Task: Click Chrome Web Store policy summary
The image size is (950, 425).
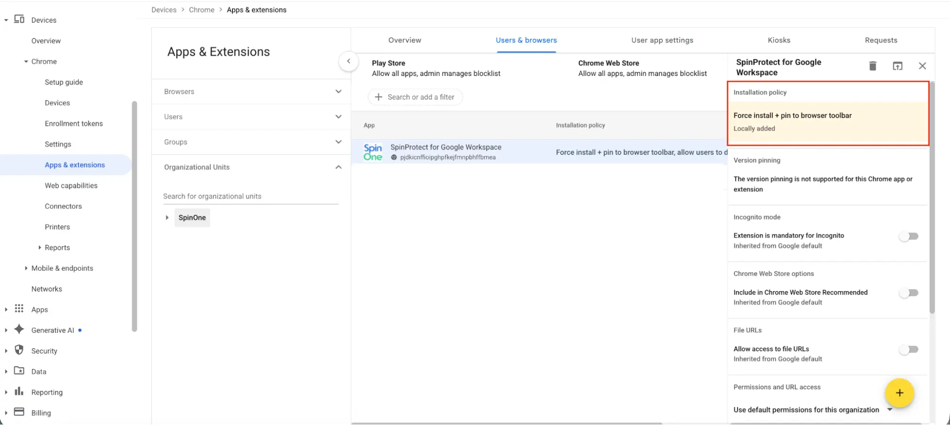Action: click(642, 68)
